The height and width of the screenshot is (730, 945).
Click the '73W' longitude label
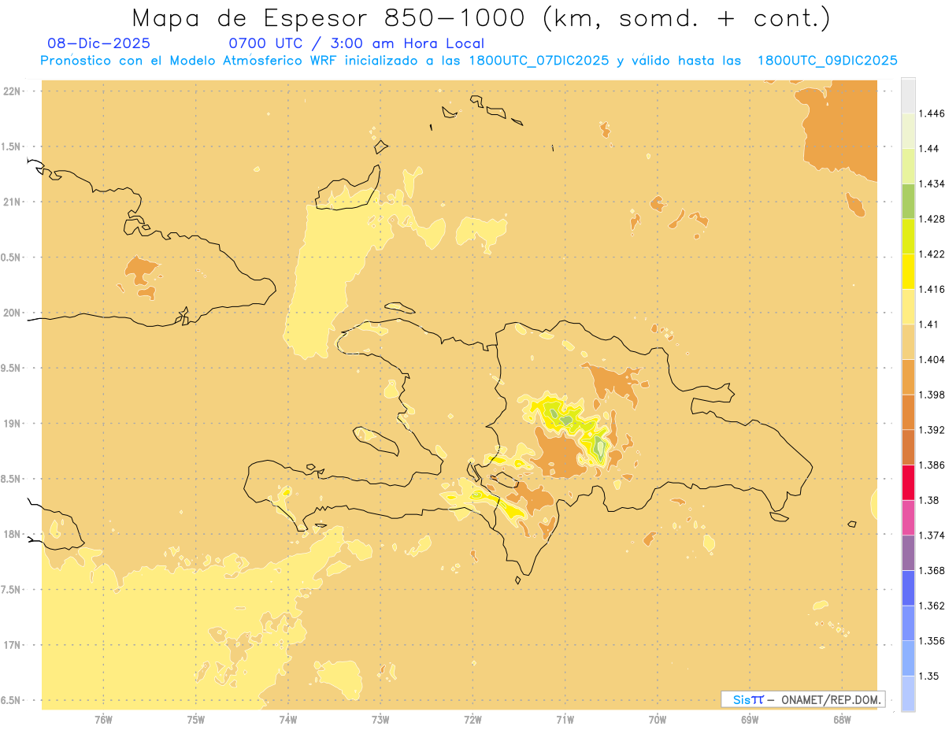380,720
